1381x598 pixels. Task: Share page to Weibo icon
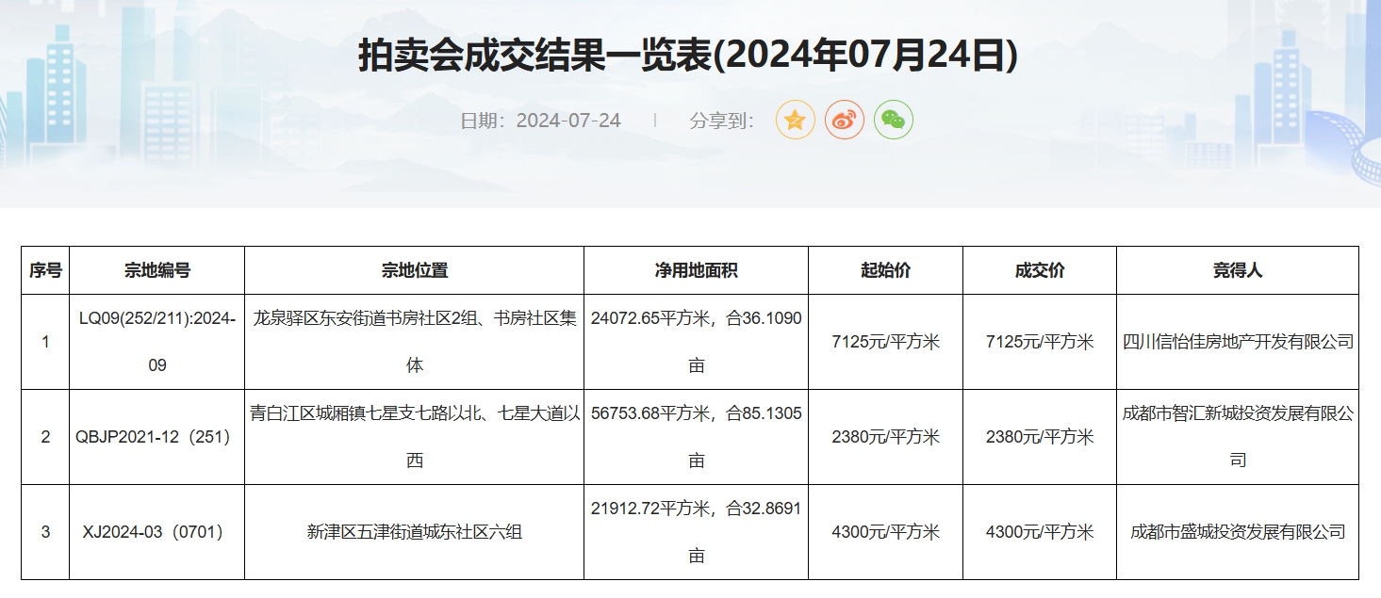tap(844, 121)
